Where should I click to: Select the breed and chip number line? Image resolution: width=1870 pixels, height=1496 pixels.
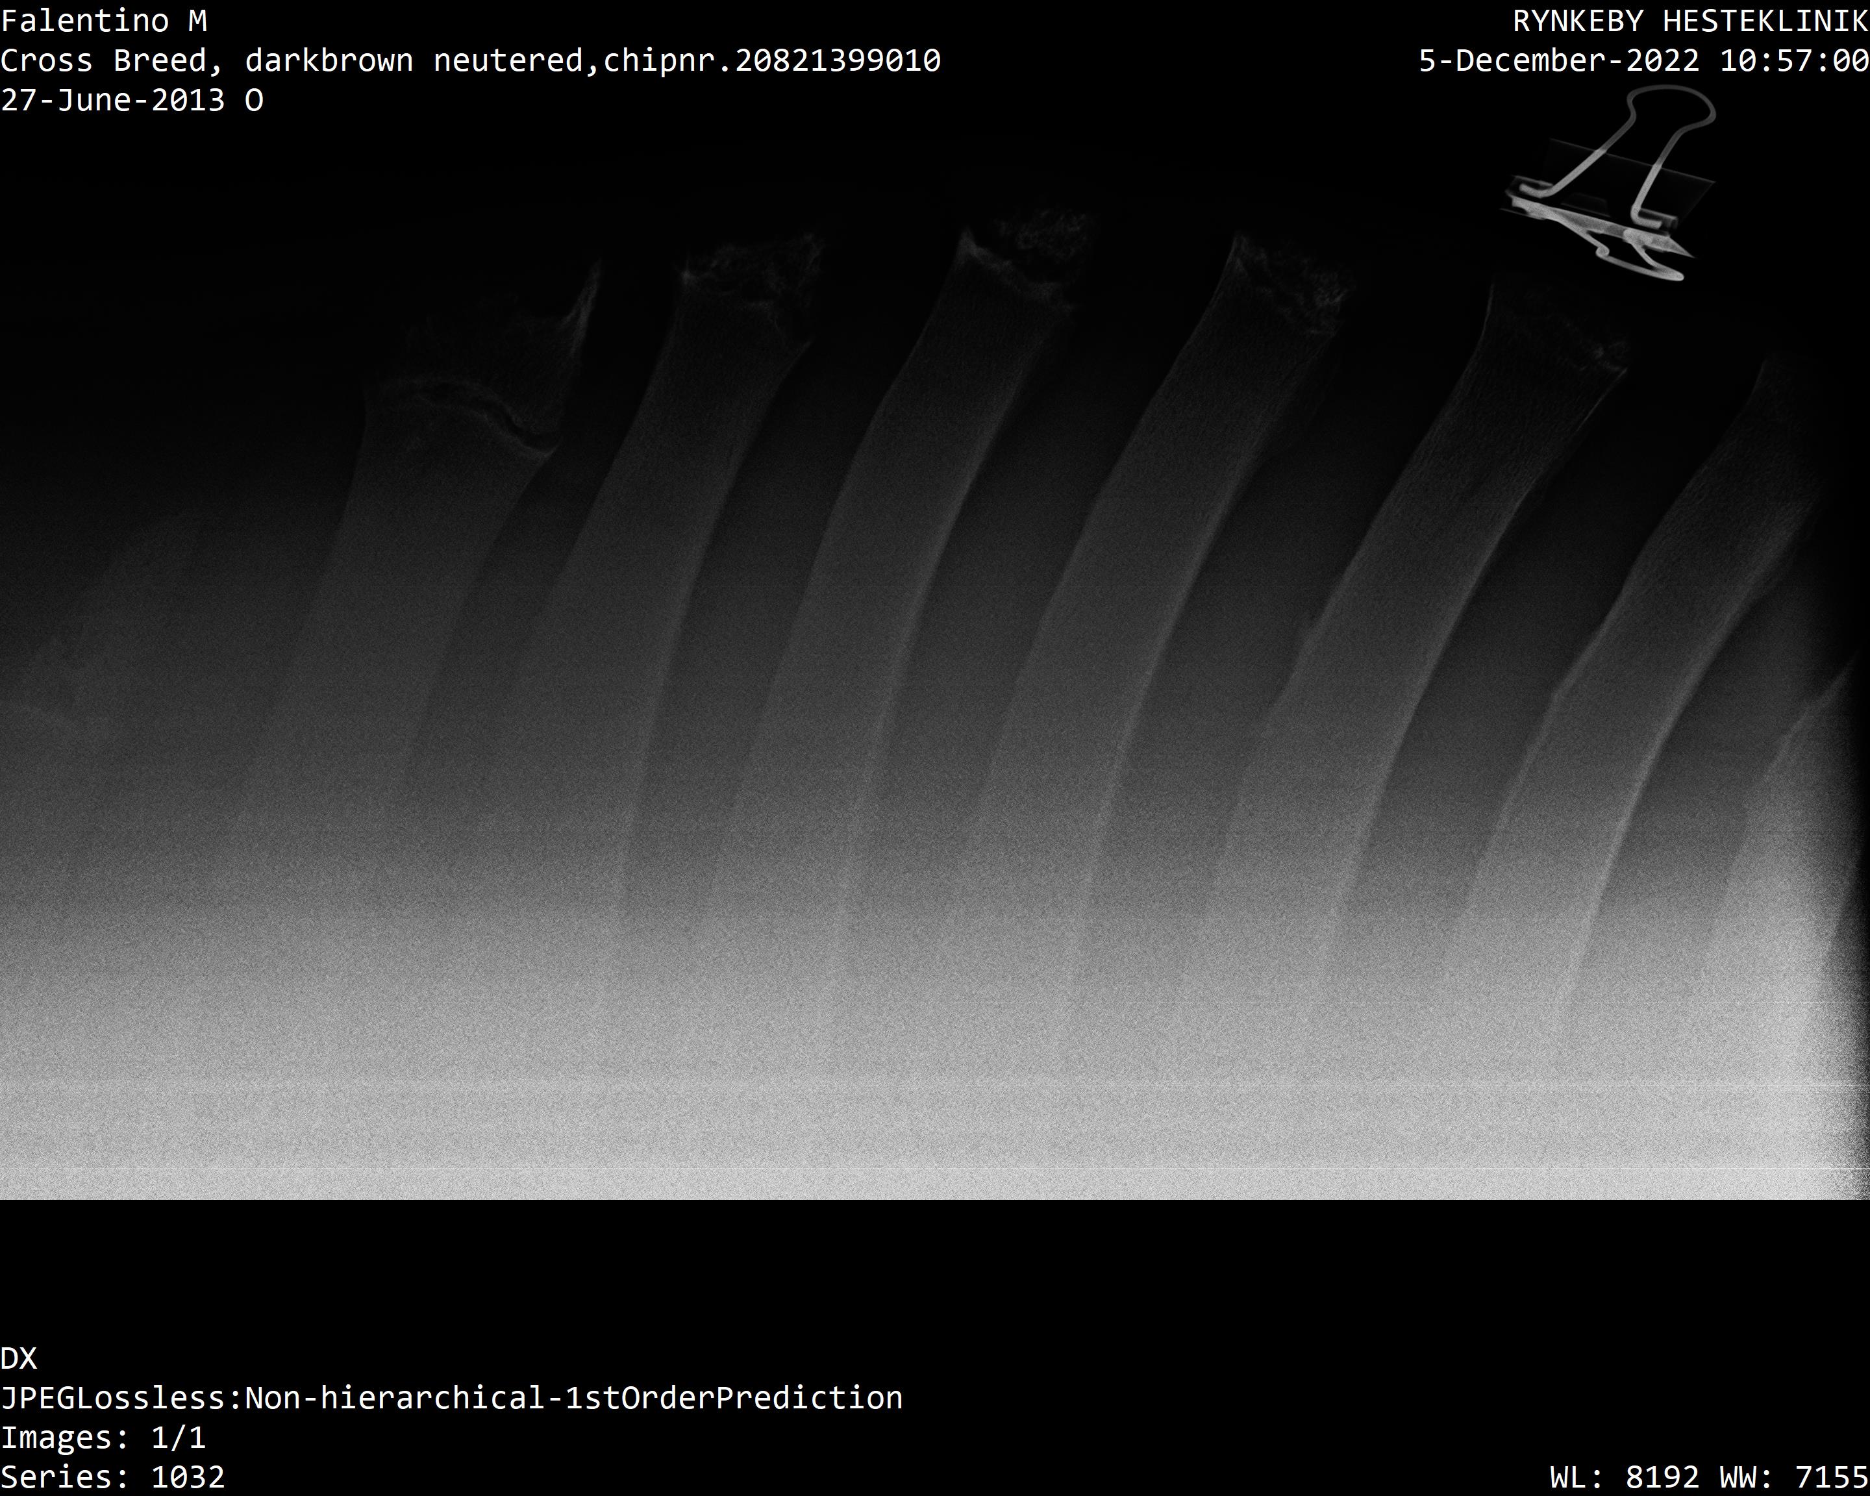470,60
